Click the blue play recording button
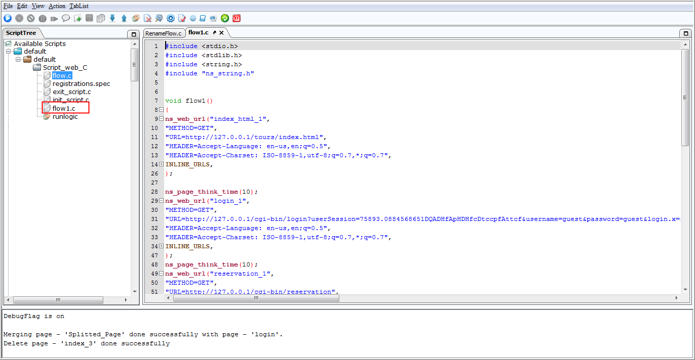Viewport: 695px width, 360px height. point(8,18)
